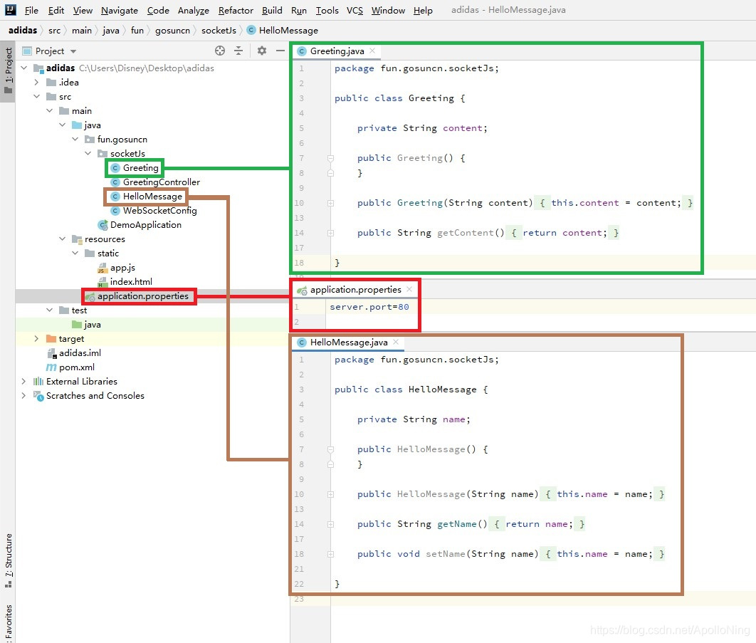Click adidas breadcrumb in navigation bar
The height and width of the screenshot is (643, 756).
tap(23, 30)
